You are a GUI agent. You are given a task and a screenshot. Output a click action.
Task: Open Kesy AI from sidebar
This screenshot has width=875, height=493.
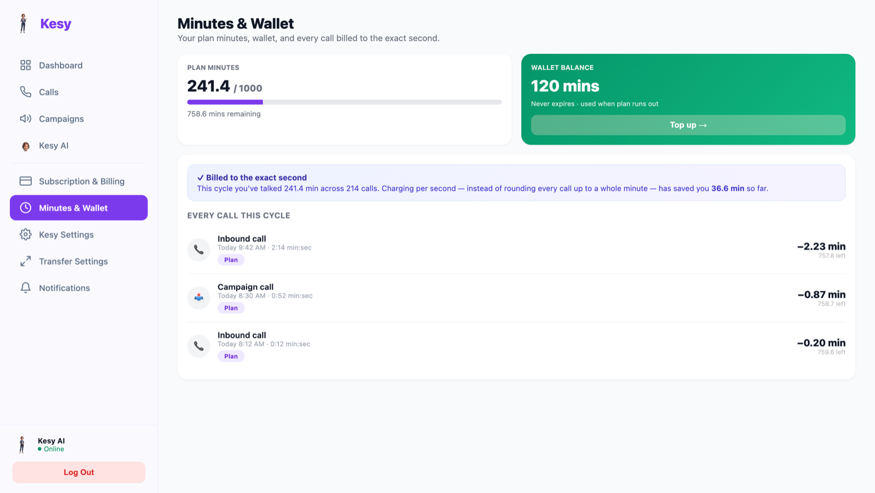tap(79, 145)
